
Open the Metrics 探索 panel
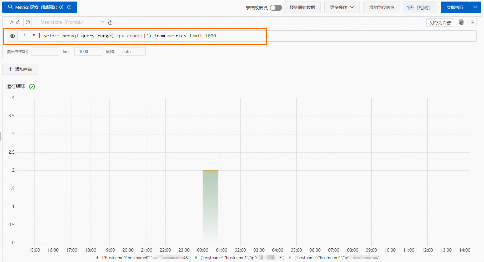(x=40, y=7)
